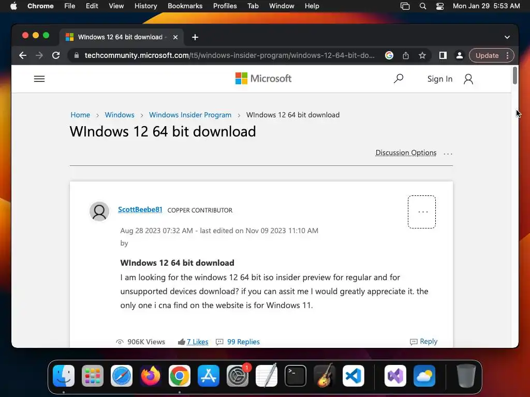Open the Bookmarks menu

(185, 6)
